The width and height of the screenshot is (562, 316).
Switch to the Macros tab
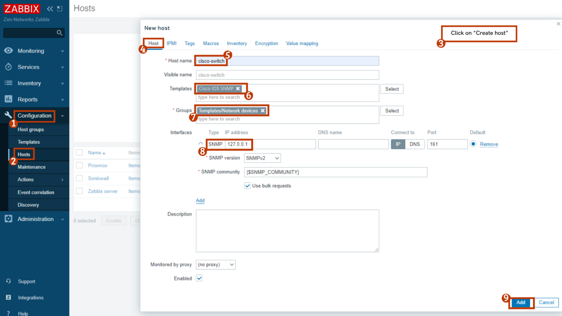click(211, 43)
